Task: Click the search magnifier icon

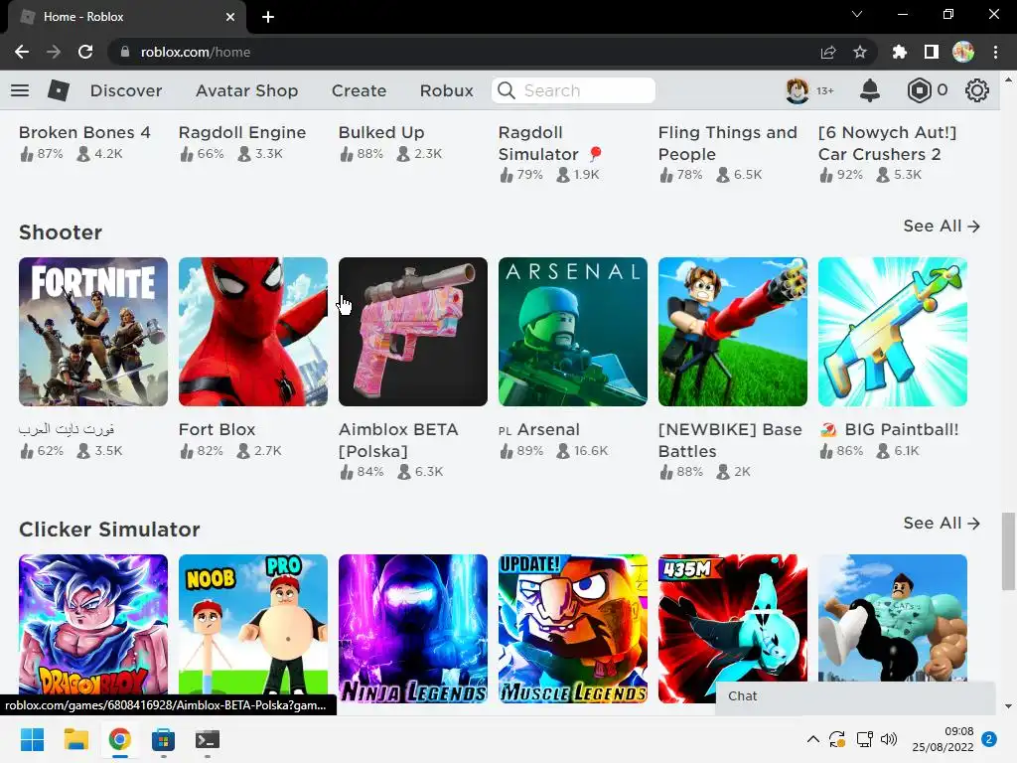Action: pos(507,90)
